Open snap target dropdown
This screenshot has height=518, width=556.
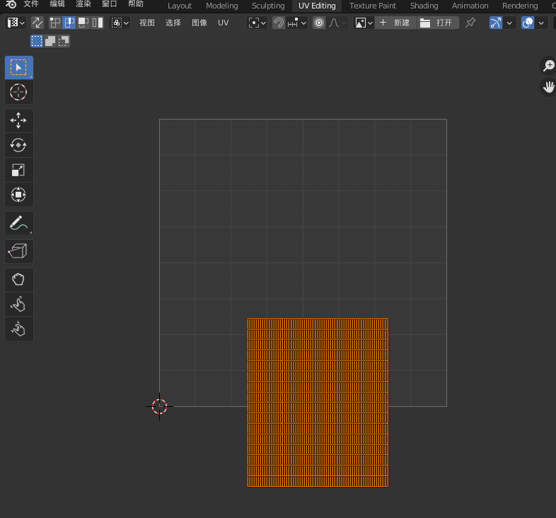(x=297, y=23)
